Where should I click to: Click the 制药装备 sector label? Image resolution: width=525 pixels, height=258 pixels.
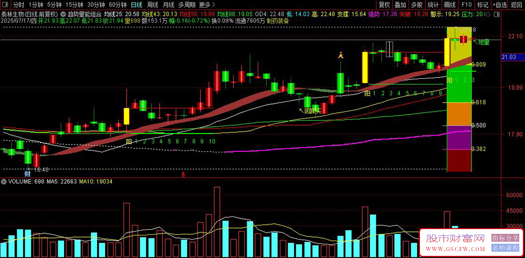[x=278, y=20]
